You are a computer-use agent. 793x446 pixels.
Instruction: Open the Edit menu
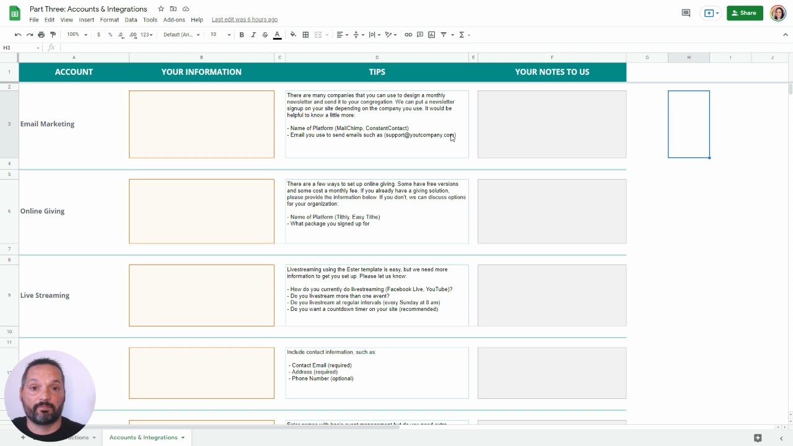click(x=50, y=20)
